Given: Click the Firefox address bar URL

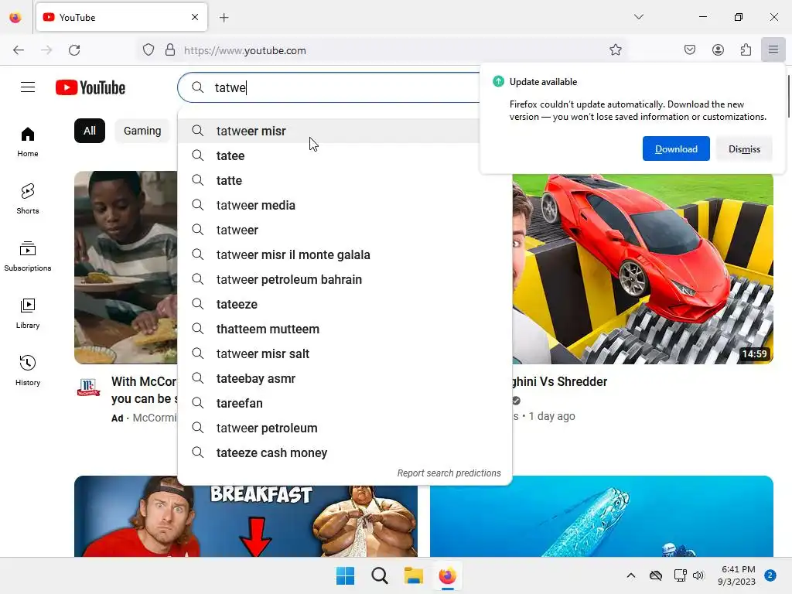Looking at the screenshot, I should (x=244, y=50).
